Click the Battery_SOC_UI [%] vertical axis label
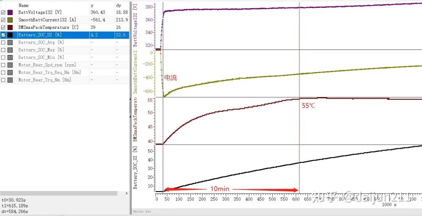The image size is (422, 216). tap(135, 167)
